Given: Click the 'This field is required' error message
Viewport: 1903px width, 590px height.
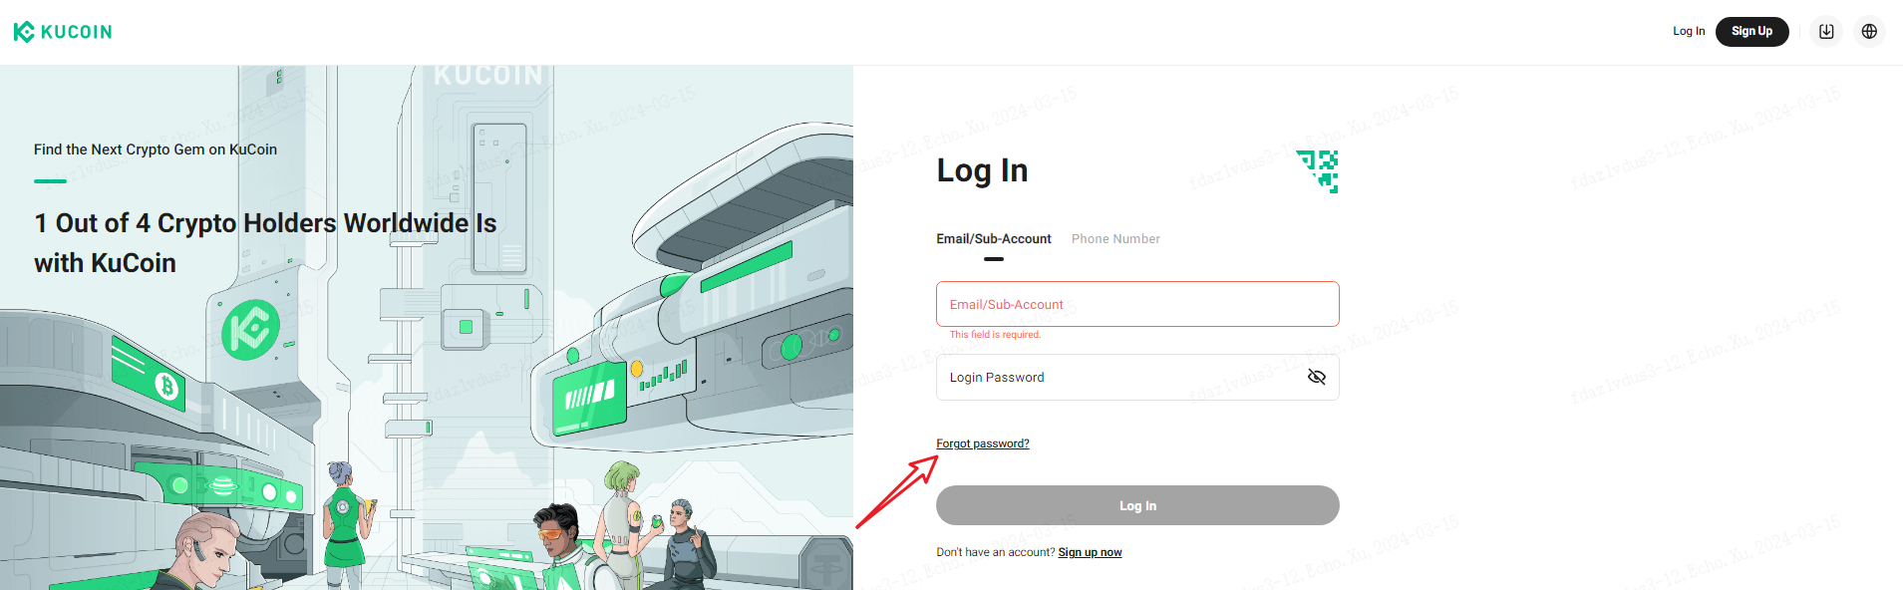Looking at the screenshot, I should [x=995, y=335].
